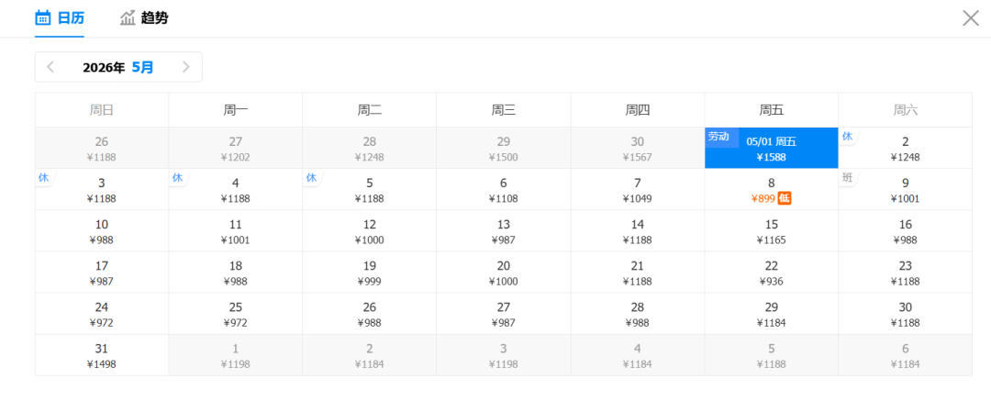
Task: Advance to next month with right chevron
Action: tap(185, 67)
